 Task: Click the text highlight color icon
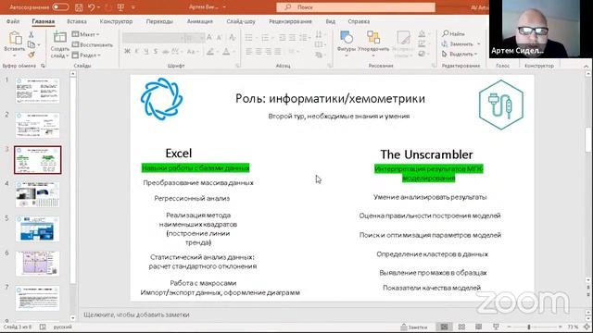(210, 52)
